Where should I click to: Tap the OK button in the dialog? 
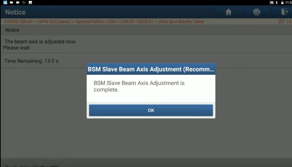(x=151, y=110)
